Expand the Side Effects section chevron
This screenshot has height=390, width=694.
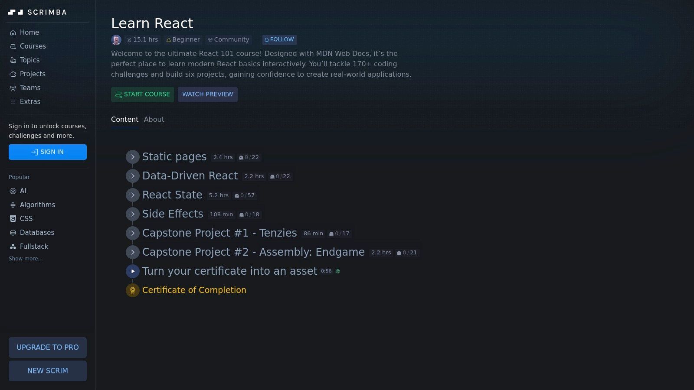tap(133, 214)
